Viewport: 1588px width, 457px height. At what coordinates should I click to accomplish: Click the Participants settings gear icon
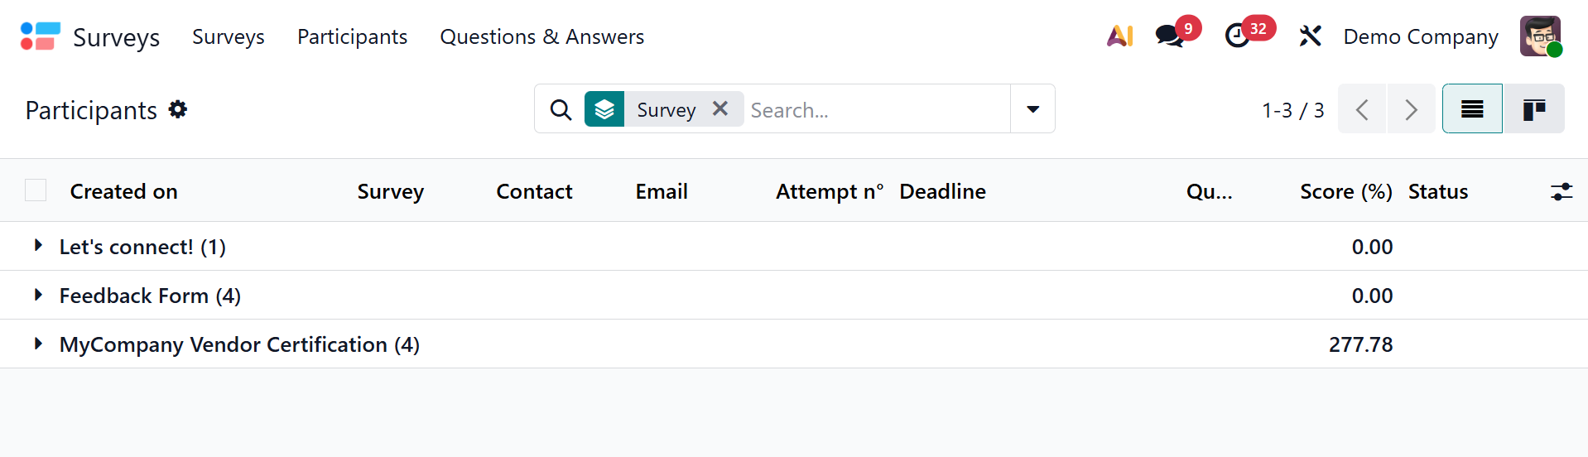pos(178,109)
